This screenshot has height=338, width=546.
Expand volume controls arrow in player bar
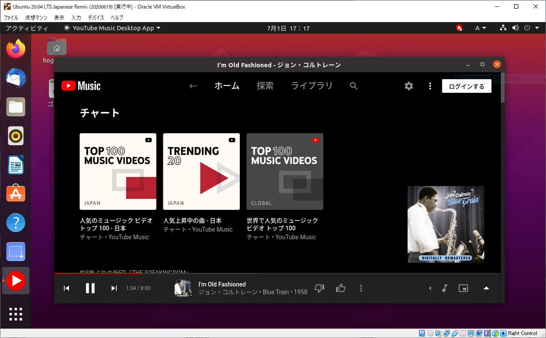point(430,288)
